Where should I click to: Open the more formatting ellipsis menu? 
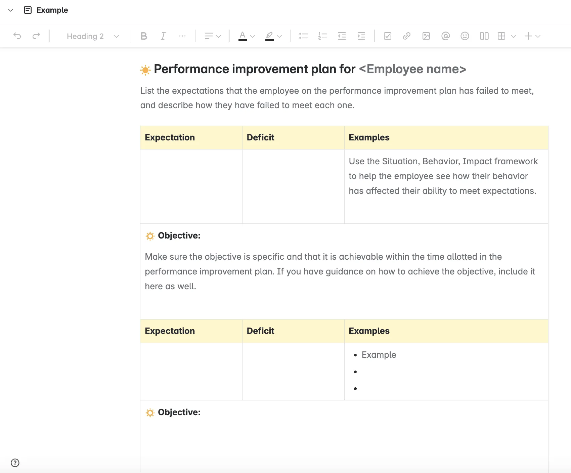182,36
